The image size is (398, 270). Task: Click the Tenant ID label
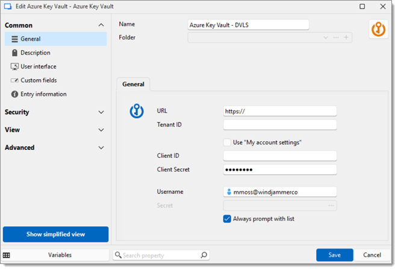point(169,125)
